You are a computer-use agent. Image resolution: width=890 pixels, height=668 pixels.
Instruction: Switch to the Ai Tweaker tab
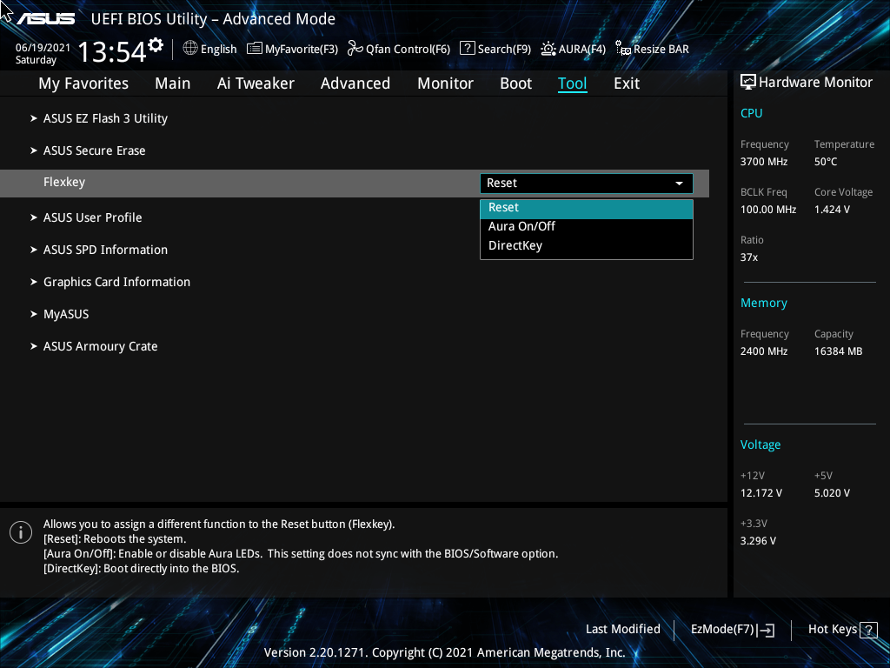point(256,83)
